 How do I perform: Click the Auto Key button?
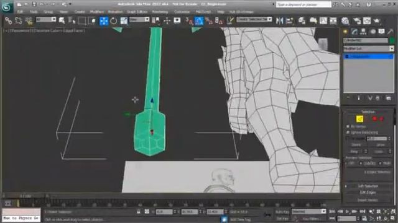pos(282,212)
